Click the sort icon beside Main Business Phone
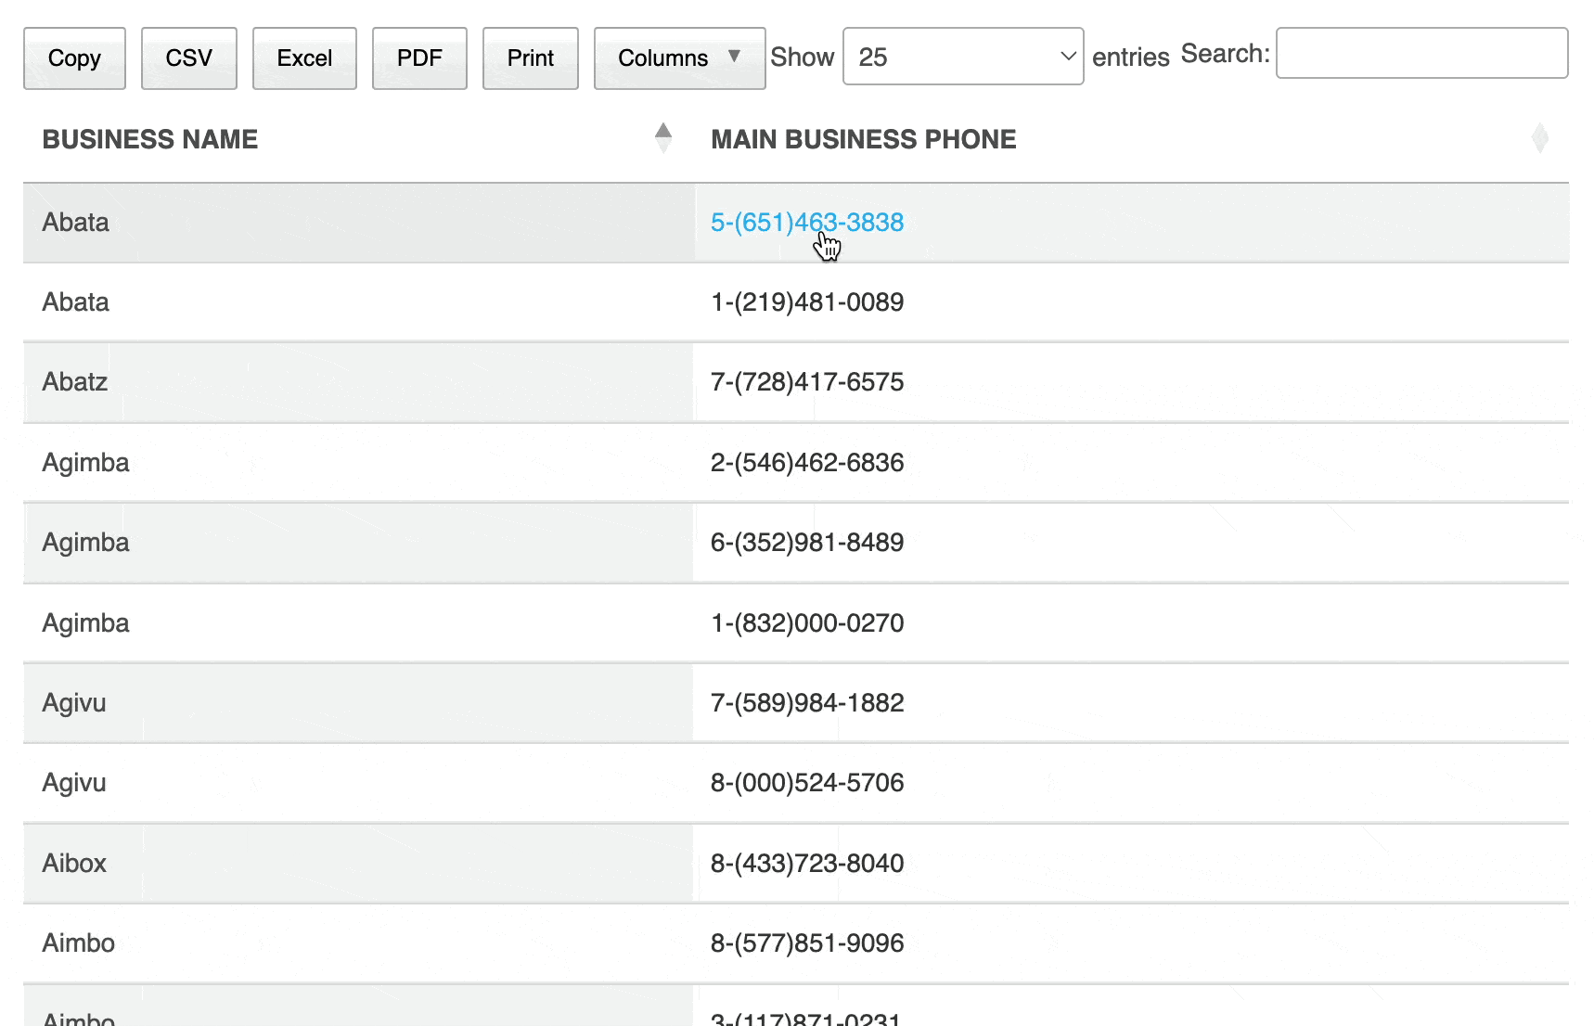This screenshot has height=1026, width=1594. click(1539, 137)
